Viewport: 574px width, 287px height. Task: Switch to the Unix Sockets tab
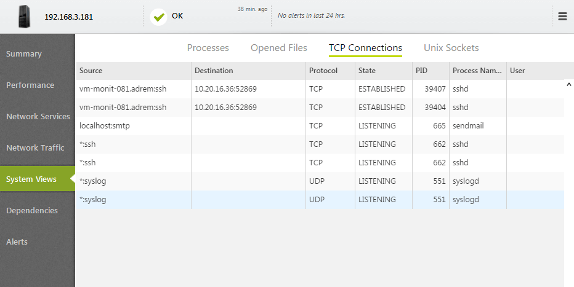point(451,48)
